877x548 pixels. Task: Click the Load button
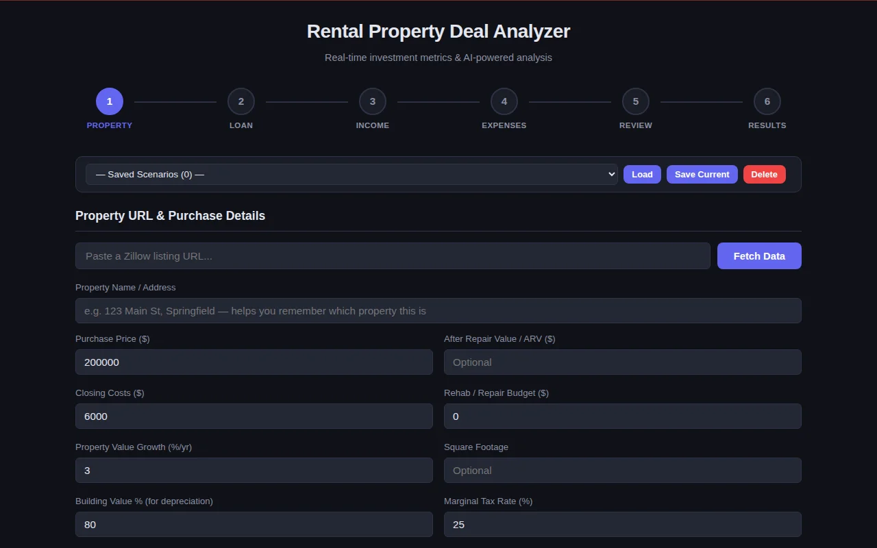click(x=642, y=174)
